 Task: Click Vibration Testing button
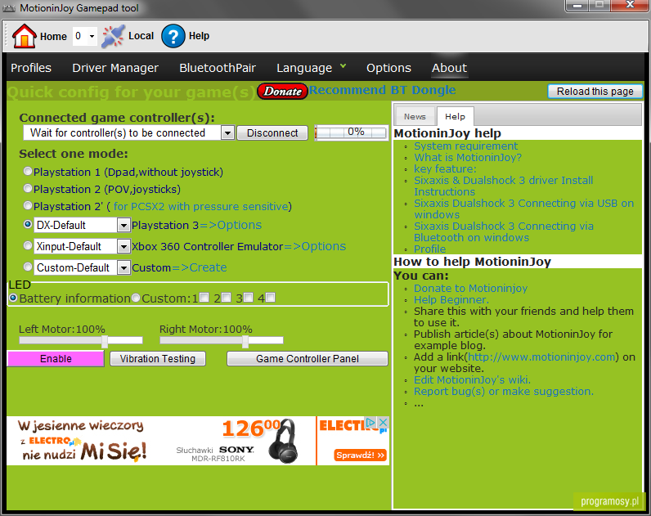(158, 359)
